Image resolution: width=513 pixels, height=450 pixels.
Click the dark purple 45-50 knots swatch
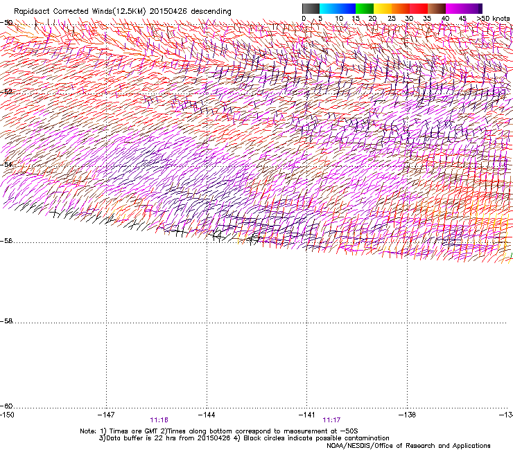point(473,8)
